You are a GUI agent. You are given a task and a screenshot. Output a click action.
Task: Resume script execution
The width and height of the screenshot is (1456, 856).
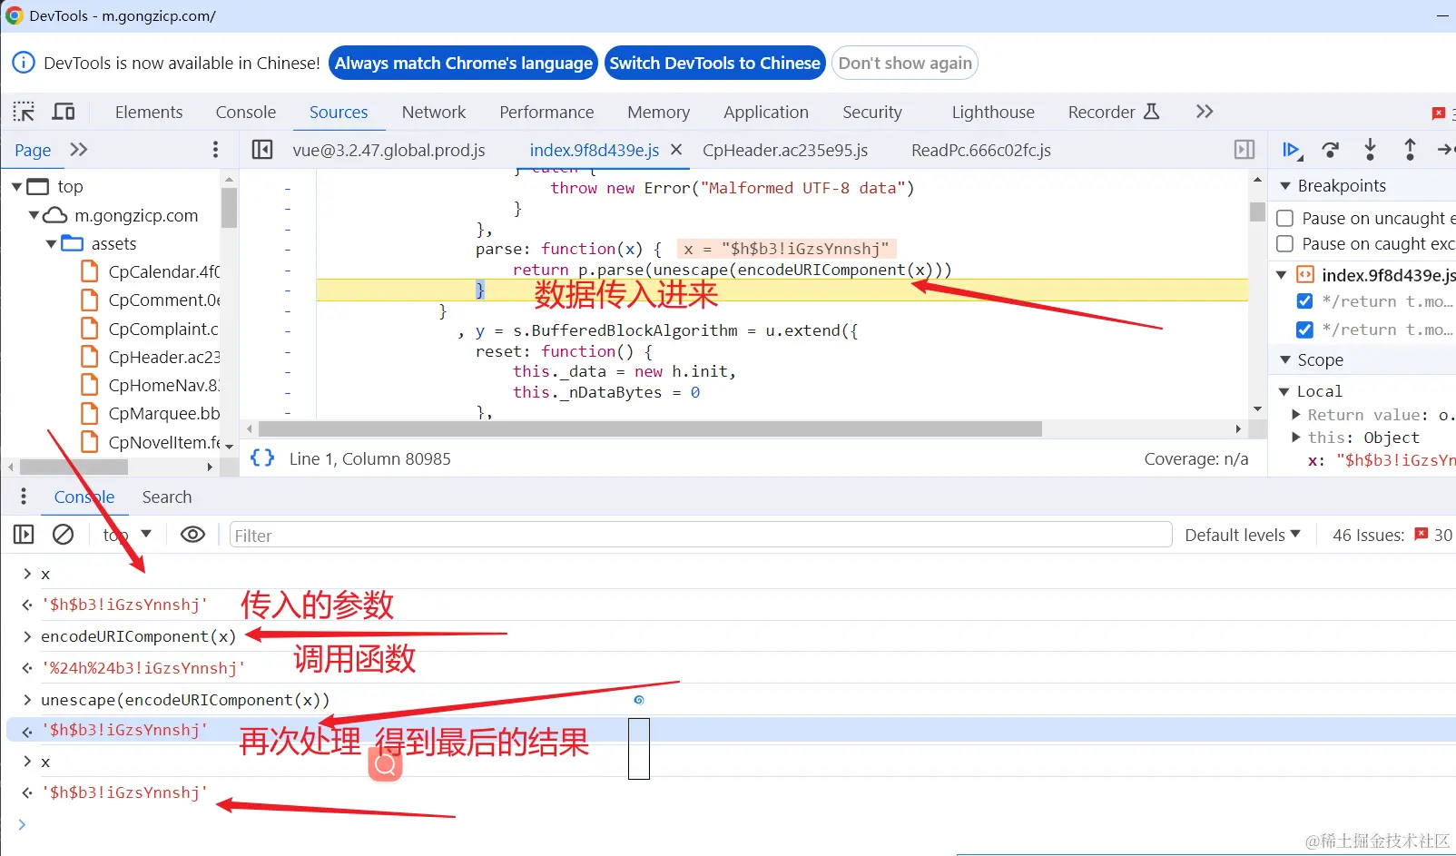click(1292, 150)
